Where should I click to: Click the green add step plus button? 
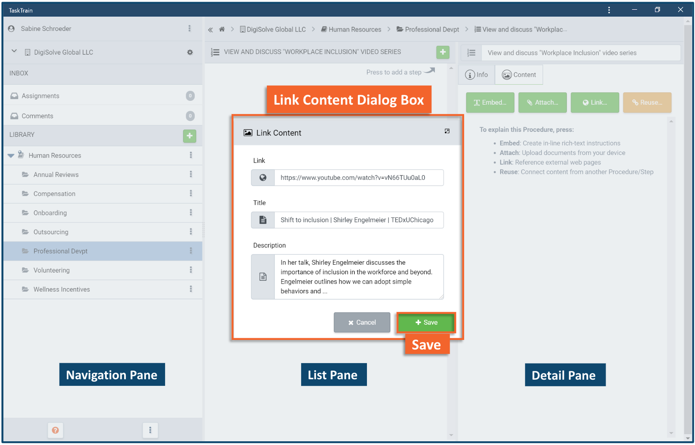(x=443, y=52)
